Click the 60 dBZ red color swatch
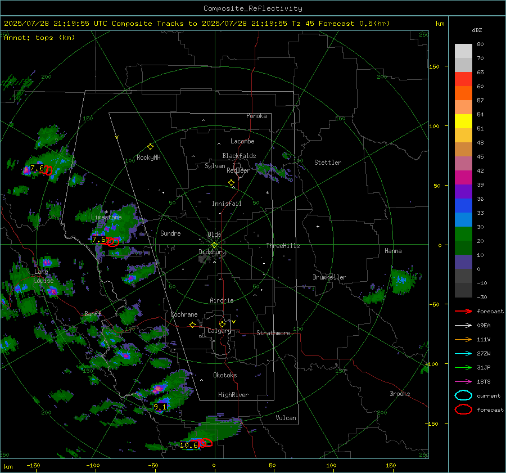The width and height of the screenshot is (506, 473). 463,79
